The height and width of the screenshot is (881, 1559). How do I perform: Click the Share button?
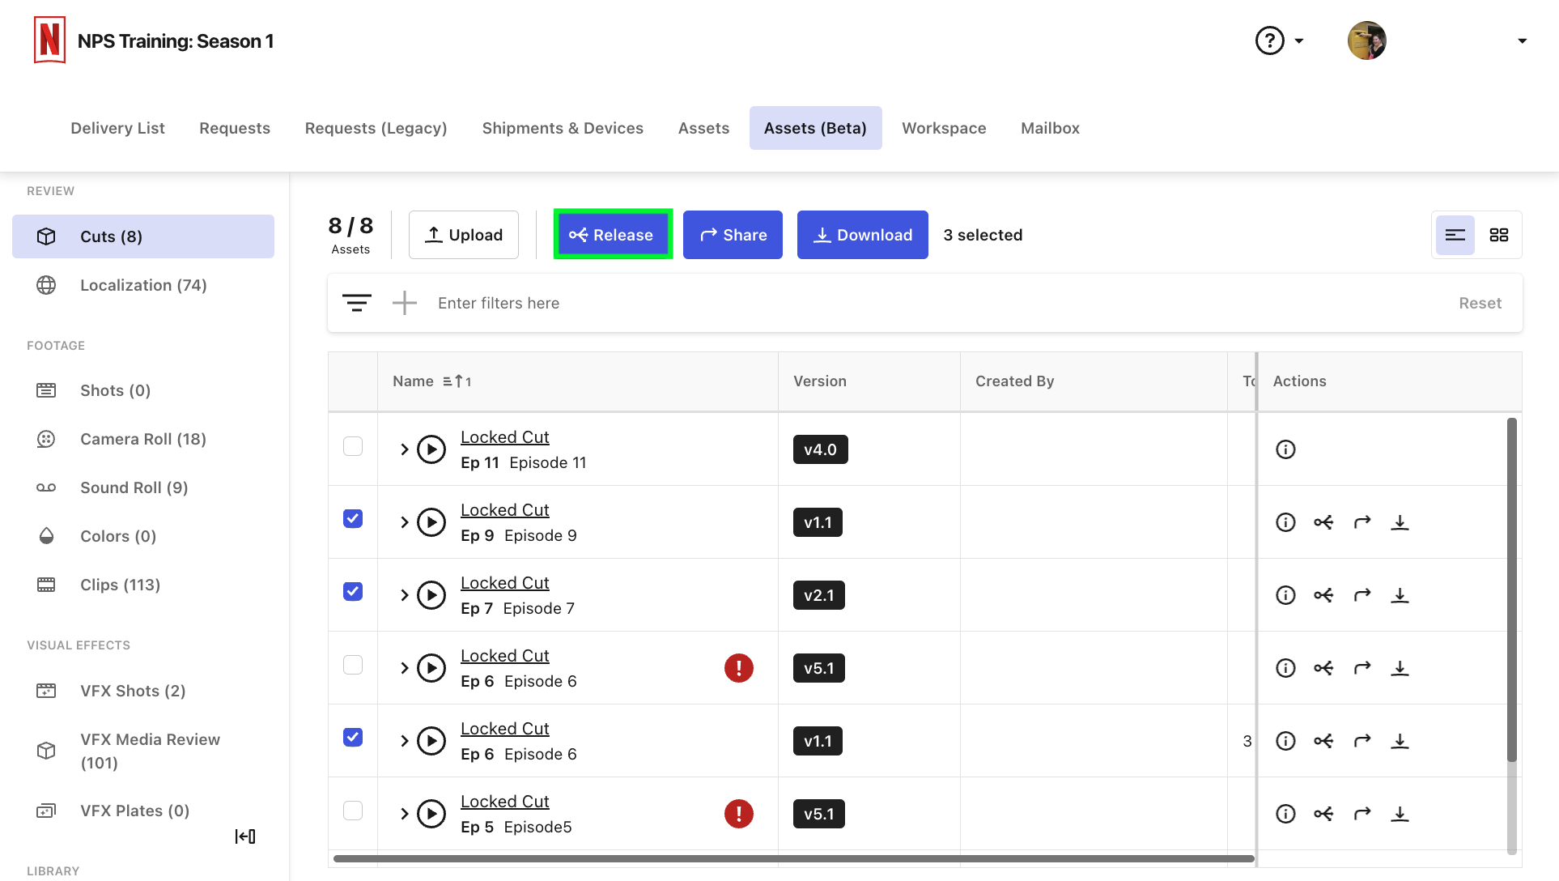(733, 235)
